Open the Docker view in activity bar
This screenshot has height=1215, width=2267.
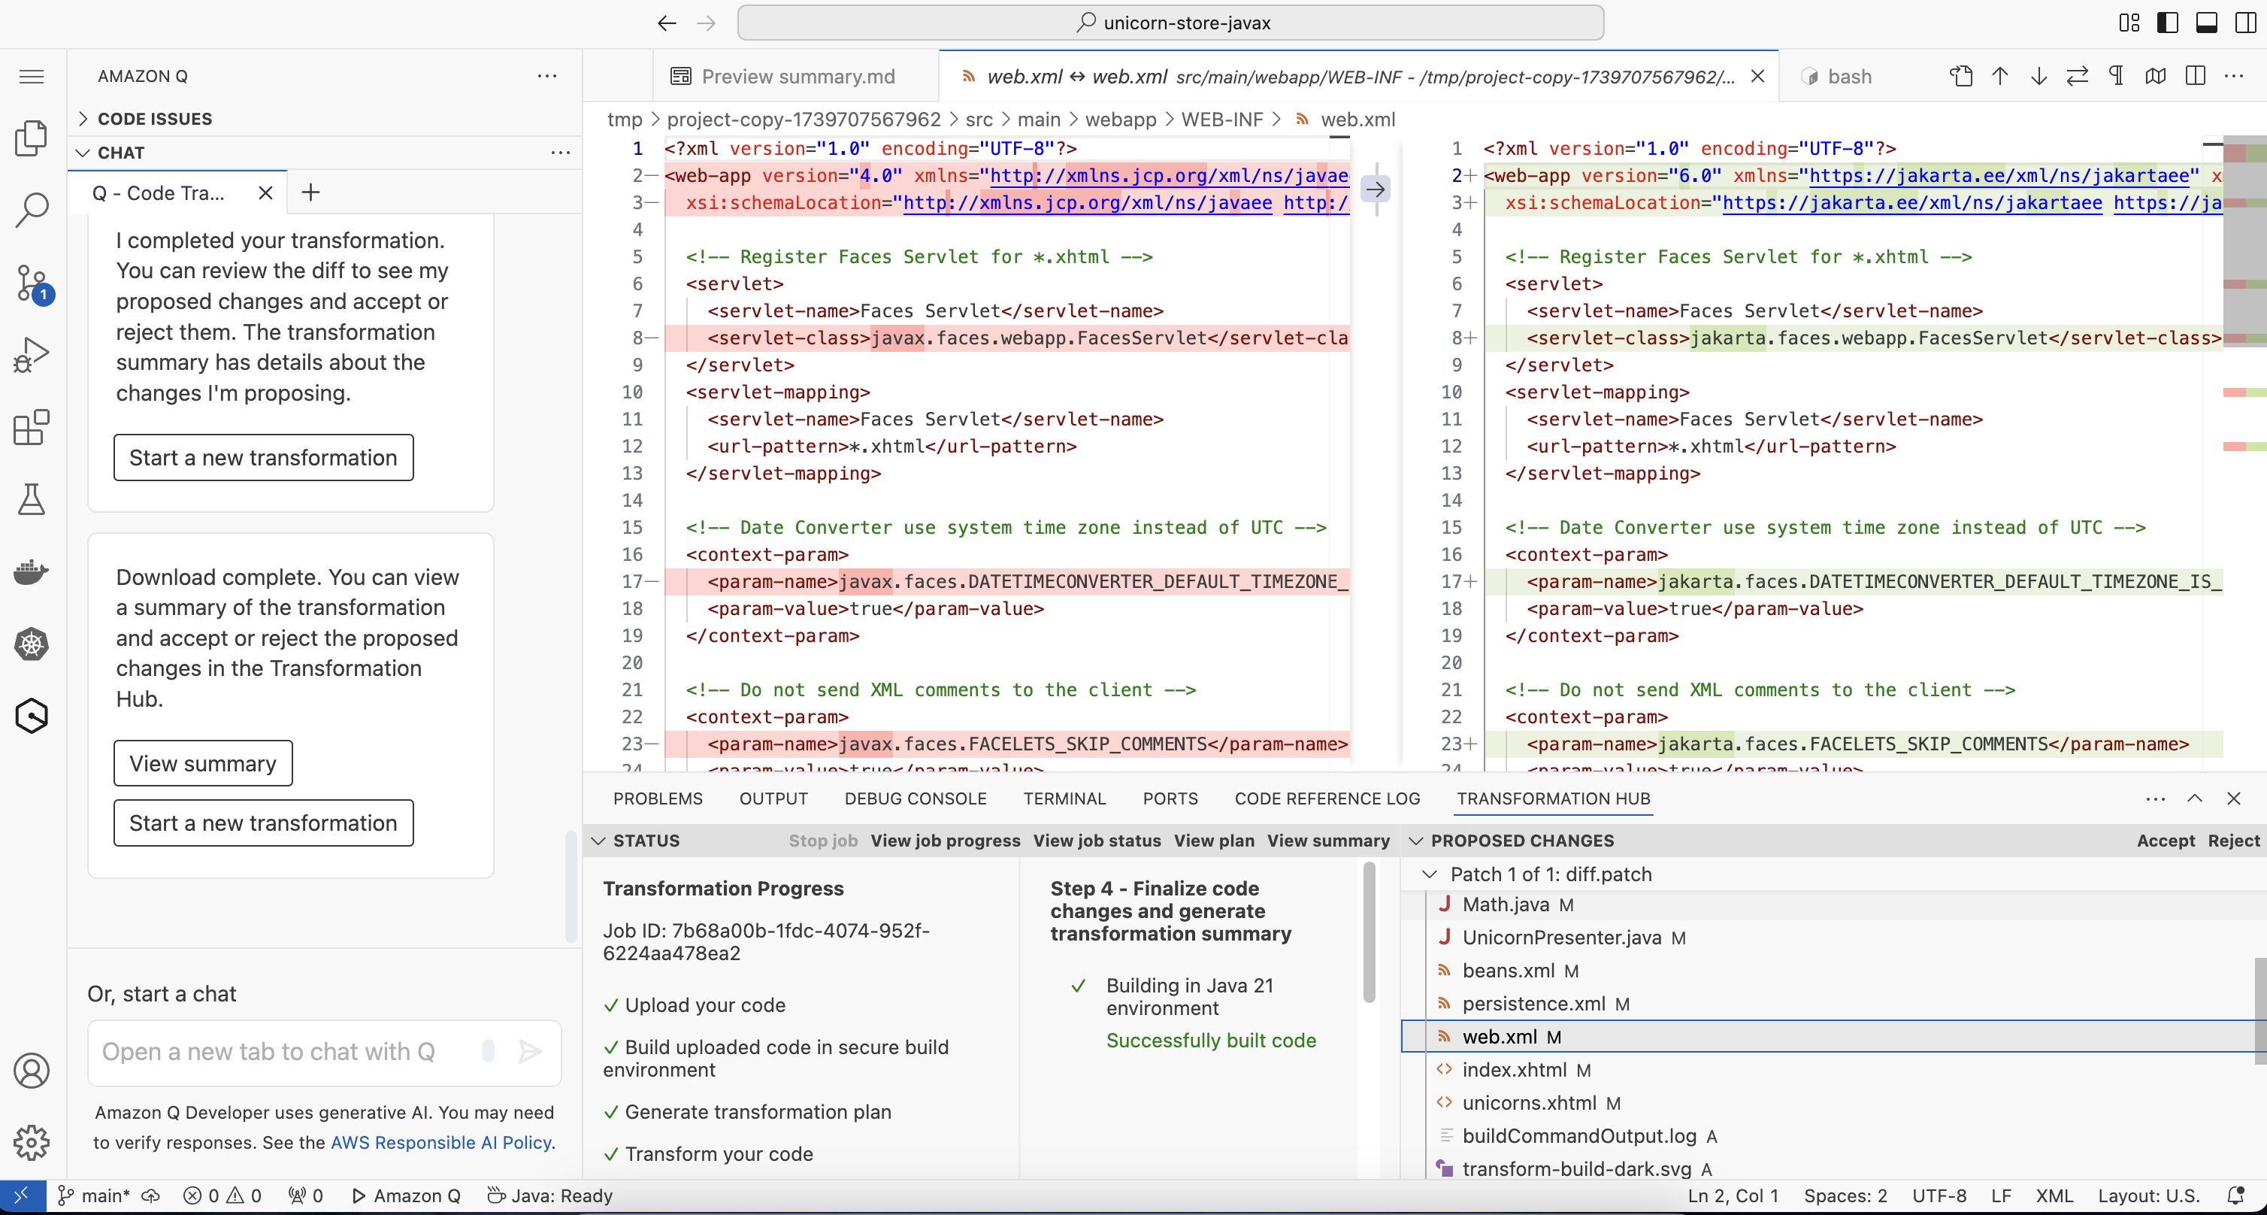tap(32, 571)
